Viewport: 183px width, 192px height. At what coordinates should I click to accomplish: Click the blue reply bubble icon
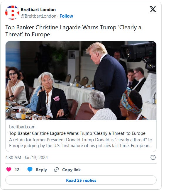[x=30, y=169]
